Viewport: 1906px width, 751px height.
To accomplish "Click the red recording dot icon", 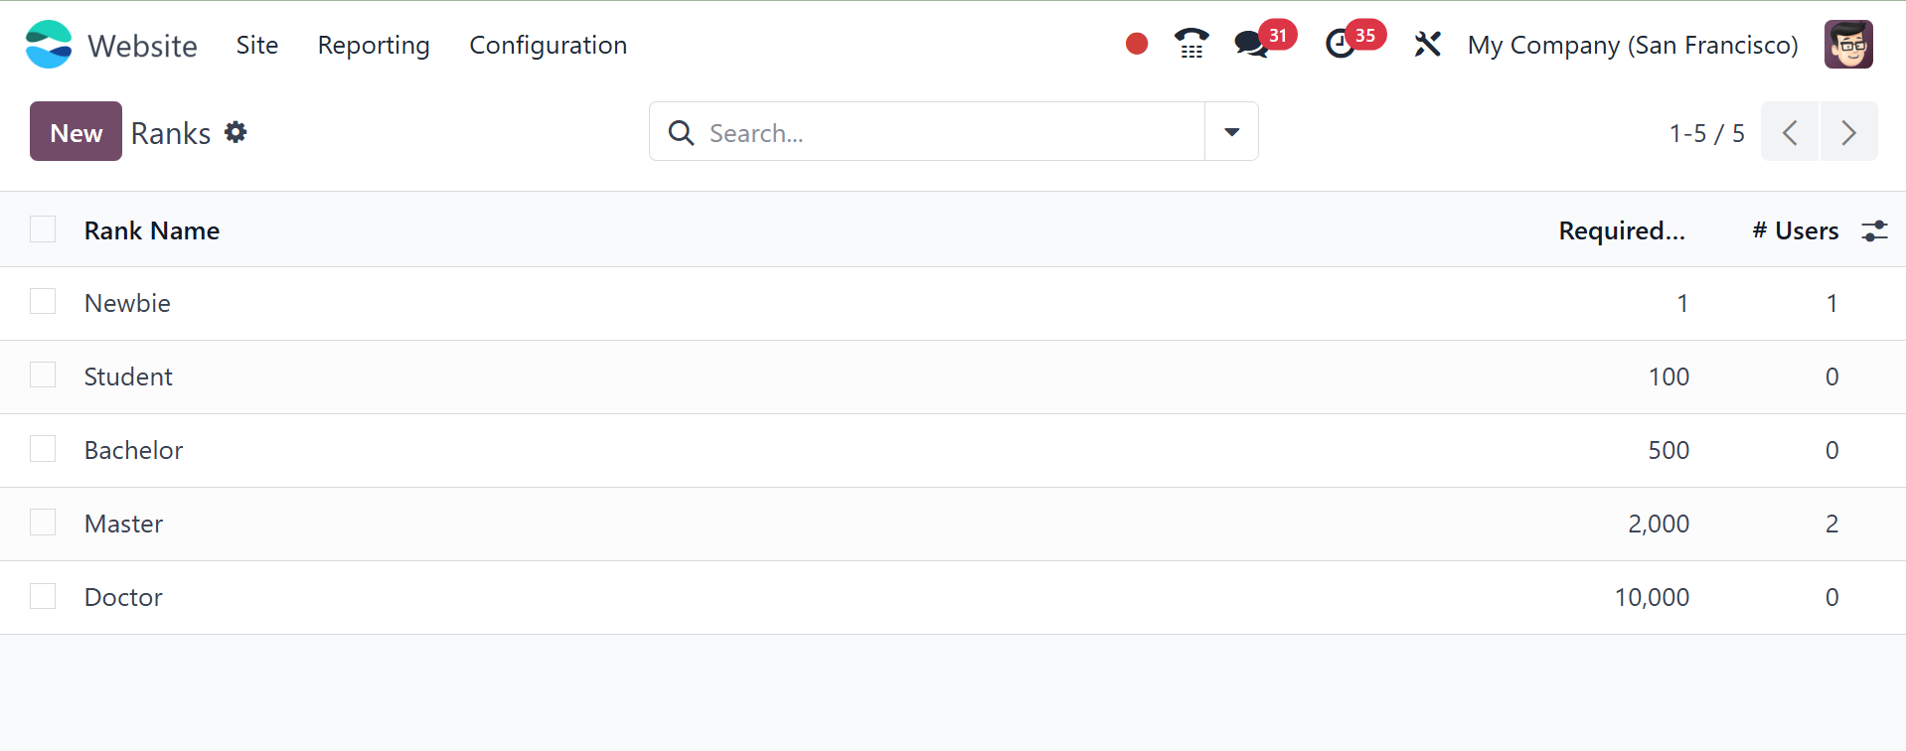I will tap(1137, 44).
